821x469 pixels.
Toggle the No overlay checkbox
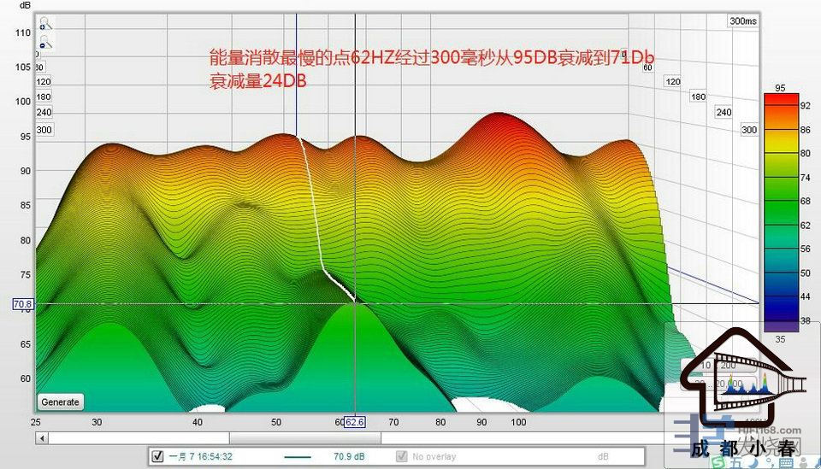[x=401, y=457]
